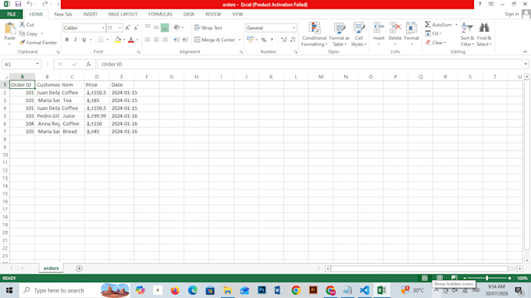The height and width of the screenshot is (298, 531).
Task: Expand the General number format dropdown
Action: 294,28
